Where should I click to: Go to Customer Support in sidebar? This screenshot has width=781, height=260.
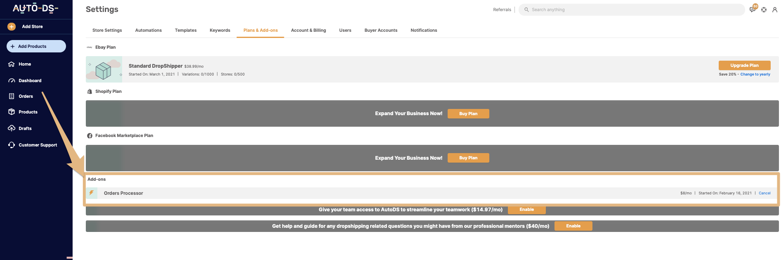point(38,145)
